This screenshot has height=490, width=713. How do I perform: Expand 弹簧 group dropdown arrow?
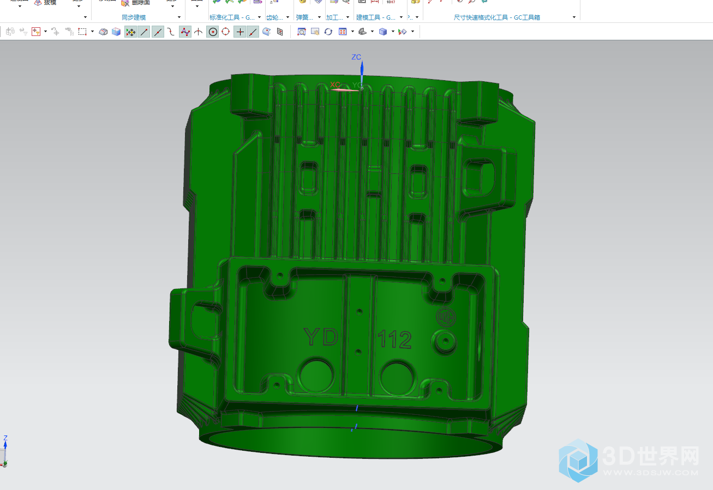tap(319, 17)
